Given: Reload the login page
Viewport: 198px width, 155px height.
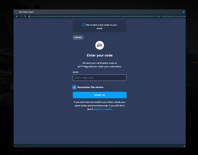Looking at the screenshot, I should tap(25, 16).
